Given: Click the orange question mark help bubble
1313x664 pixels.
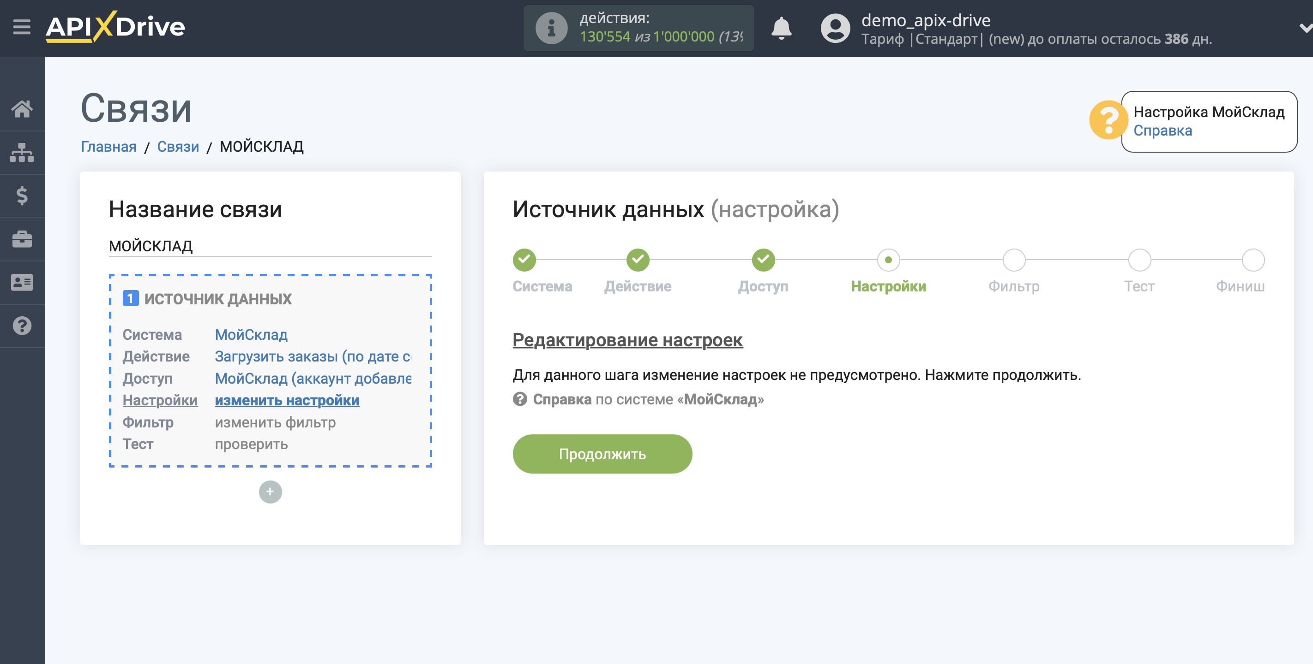Looking at the screenshot, I should [x=1108, y=120].
